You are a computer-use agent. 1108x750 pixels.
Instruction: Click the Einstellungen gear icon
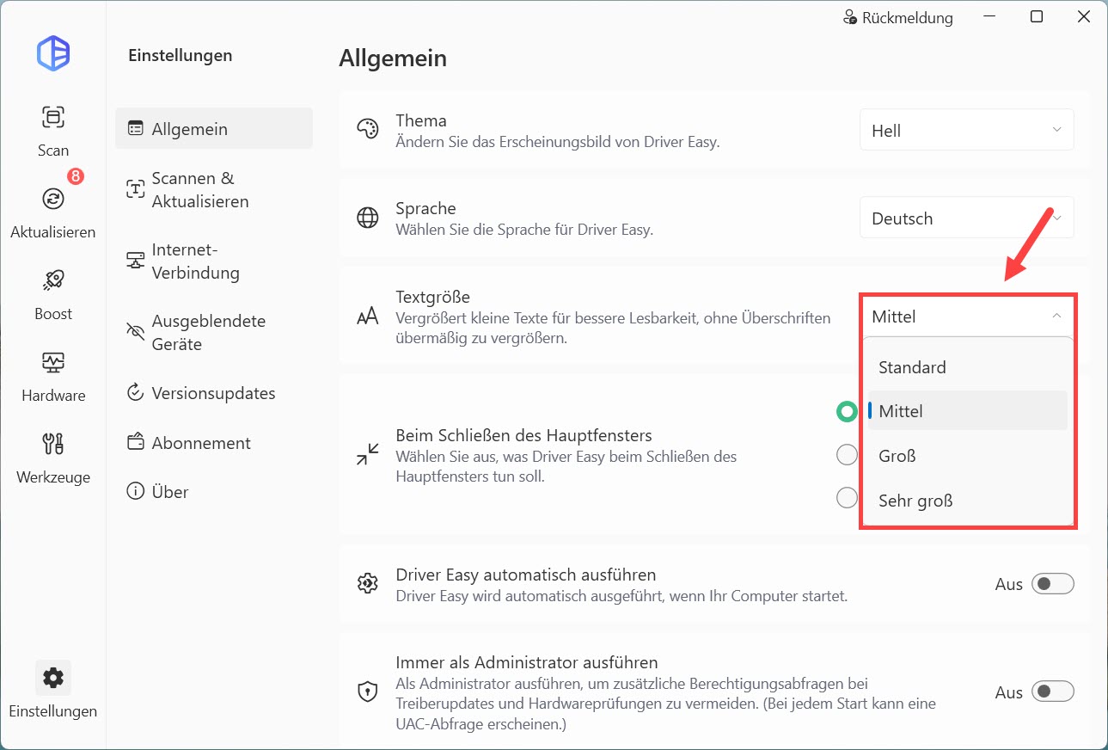point(53,678)
